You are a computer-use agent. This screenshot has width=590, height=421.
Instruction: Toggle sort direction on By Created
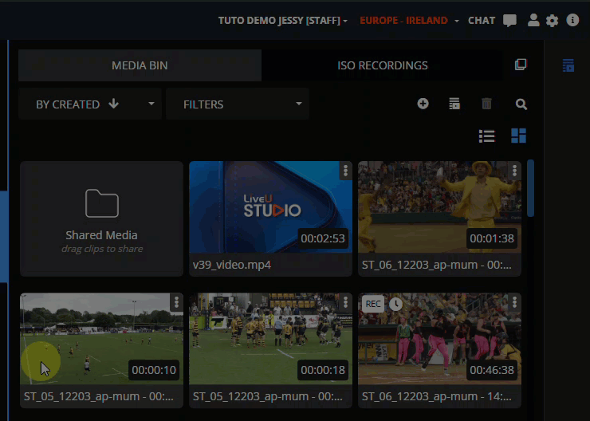pos(113,104)
